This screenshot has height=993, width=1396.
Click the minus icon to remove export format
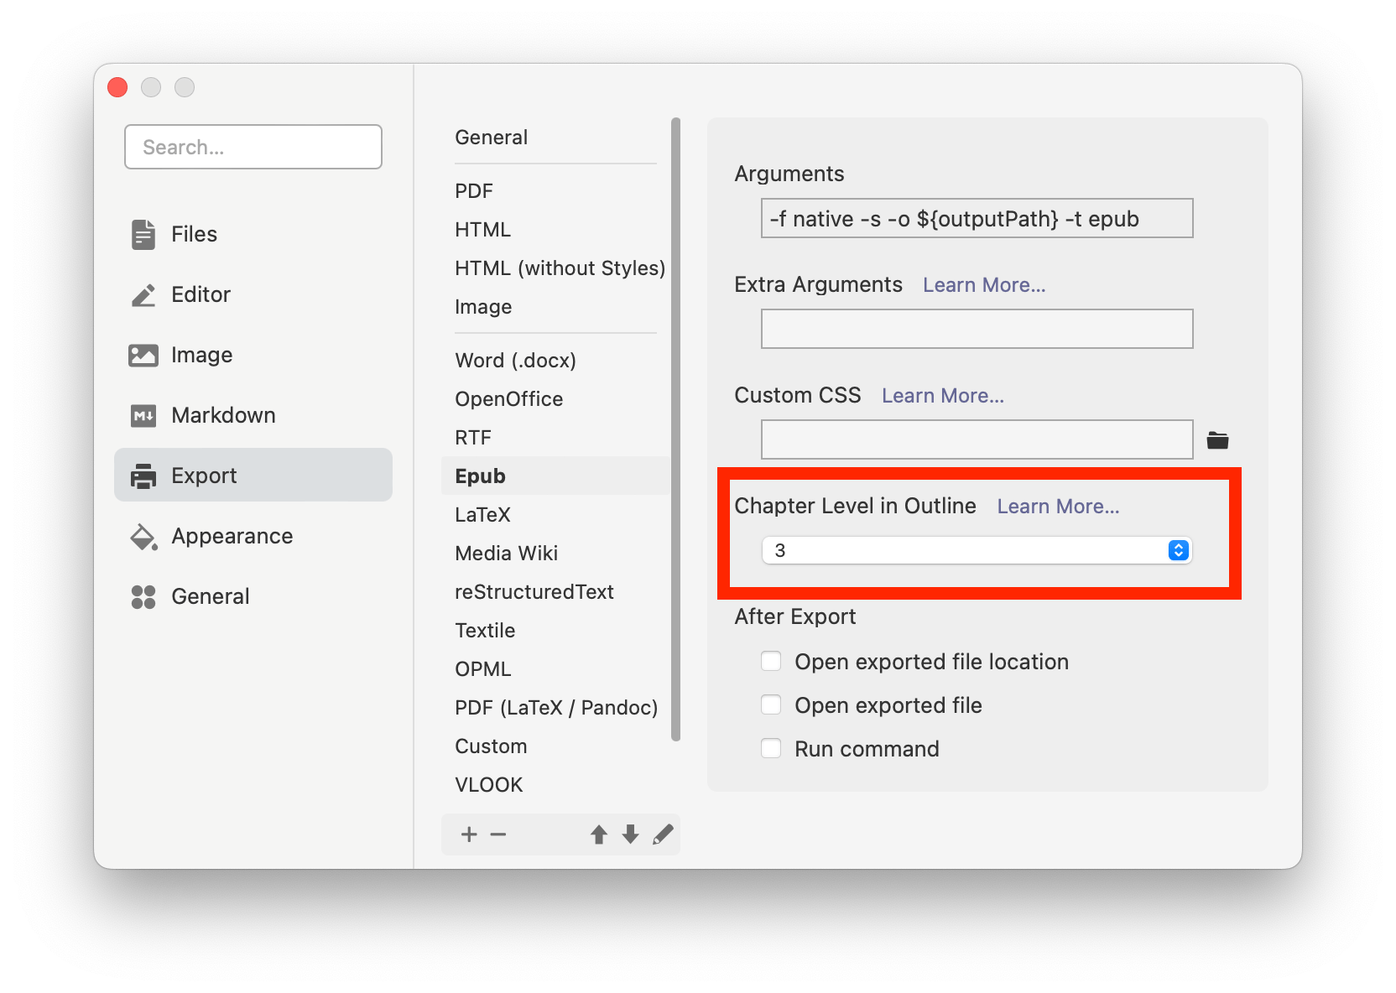[498, 834]
